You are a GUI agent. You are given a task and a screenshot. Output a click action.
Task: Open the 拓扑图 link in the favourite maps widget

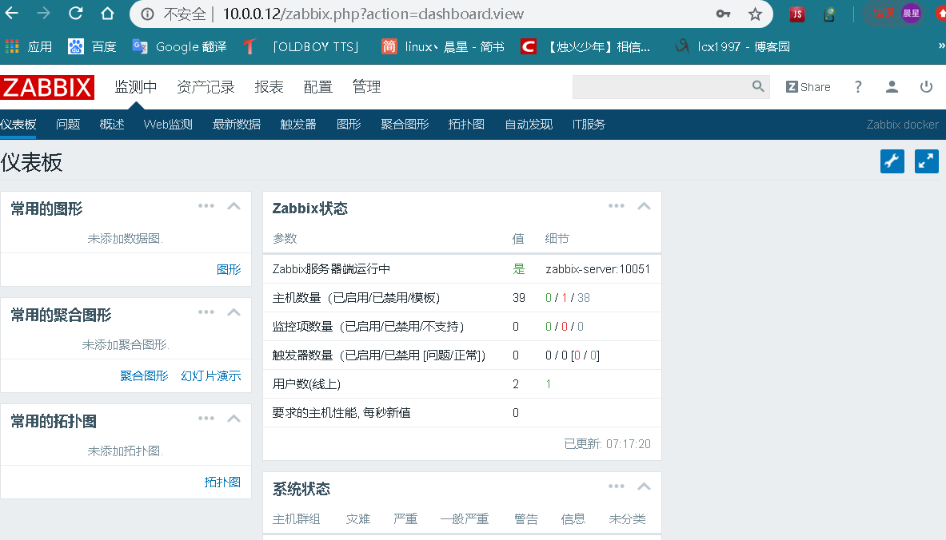click(222, 482)
